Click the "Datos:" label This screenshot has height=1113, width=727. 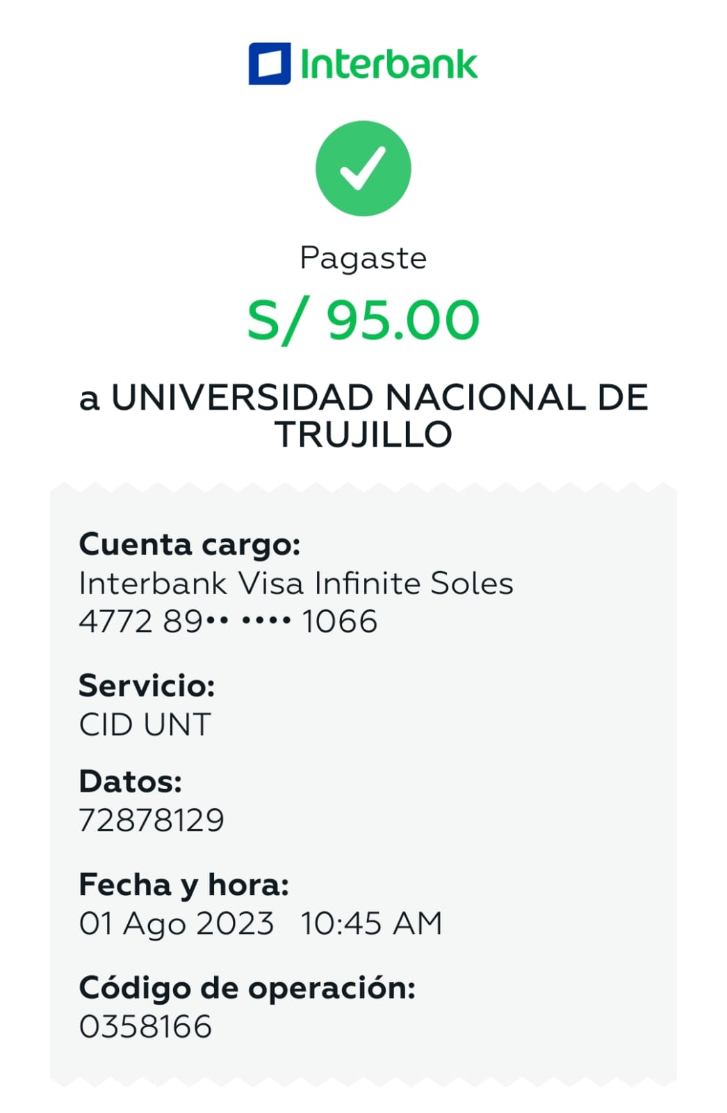pos(130,781)
